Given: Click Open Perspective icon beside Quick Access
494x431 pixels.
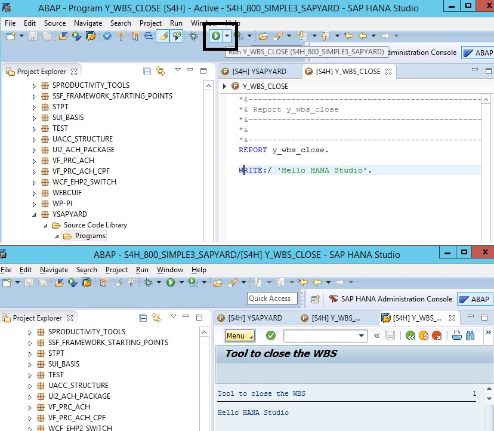Looking at the screenshot, I should coord(316,299).
